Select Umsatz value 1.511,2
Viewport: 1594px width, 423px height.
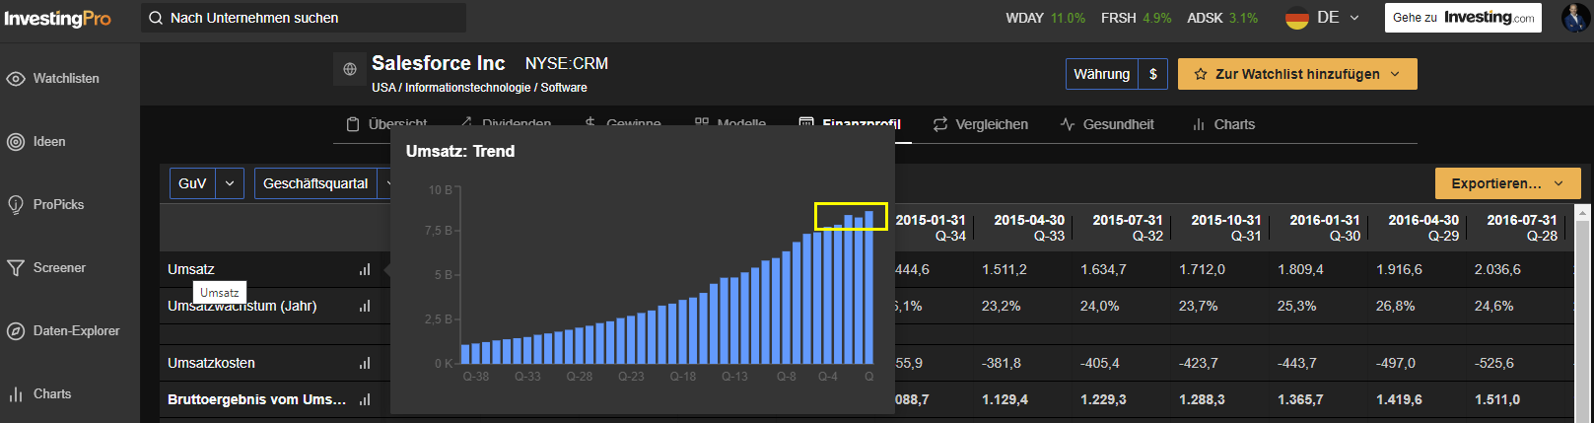point(1005,269)
